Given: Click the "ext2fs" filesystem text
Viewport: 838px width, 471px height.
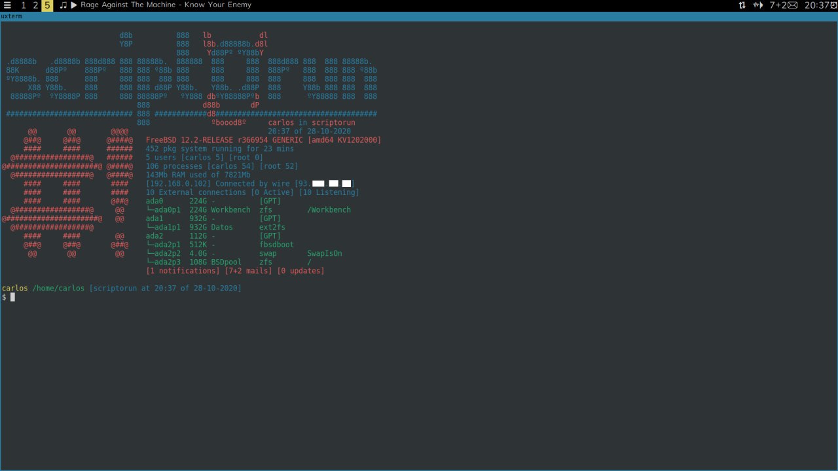Looking at the screenshot, I should pyautogui.click(x=272, y=228).
